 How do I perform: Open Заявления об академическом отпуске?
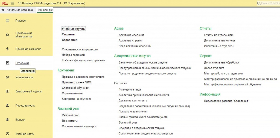click(x=143, y=62)
